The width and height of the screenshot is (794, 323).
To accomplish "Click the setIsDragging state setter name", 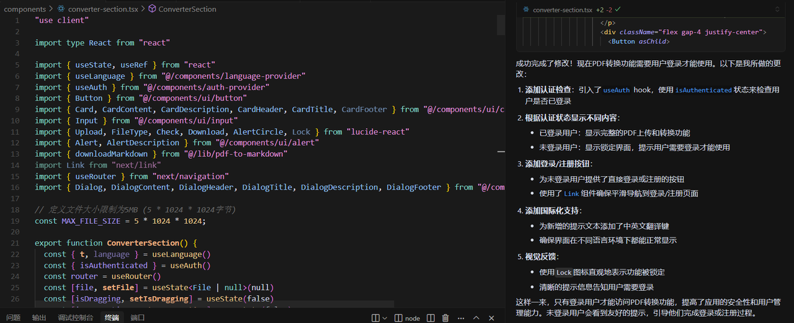I will (159, 299).
